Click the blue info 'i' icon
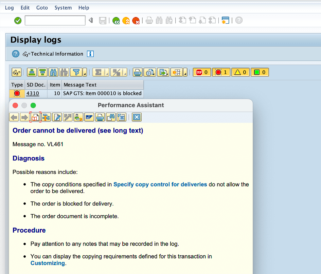Screen dimensions: 321x274 90,54
